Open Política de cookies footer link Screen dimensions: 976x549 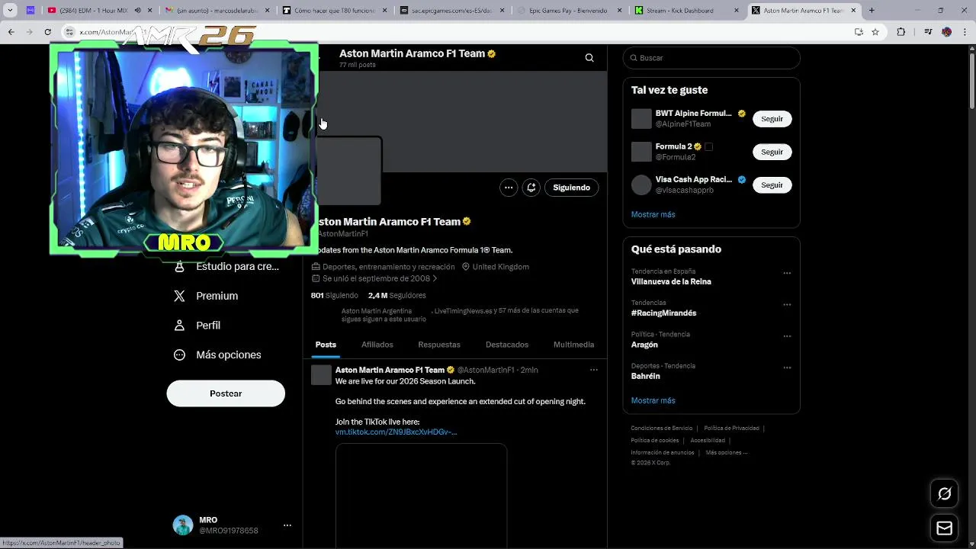pos(654,441)
